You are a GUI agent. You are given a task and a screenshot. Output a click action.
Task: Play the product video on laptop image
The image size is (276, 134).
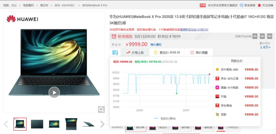54,92
